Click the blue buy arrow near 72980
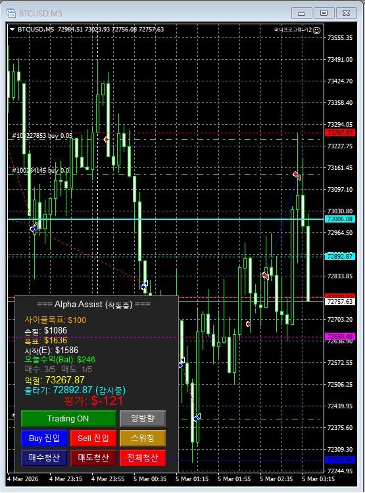This screenshot has width=365, height=493. (34, 227)
